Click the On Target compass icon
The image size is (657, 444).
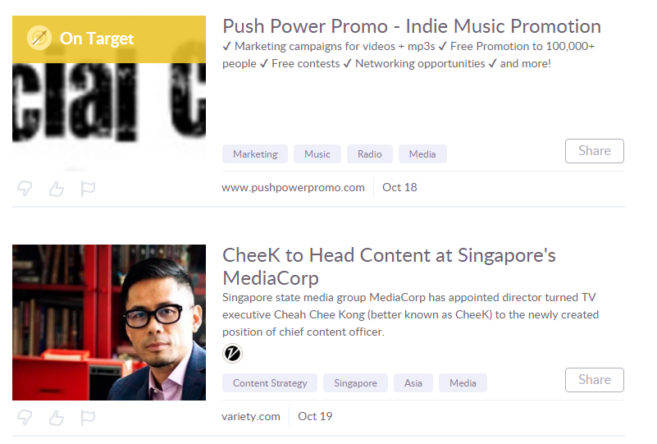[x=39, y=38]
